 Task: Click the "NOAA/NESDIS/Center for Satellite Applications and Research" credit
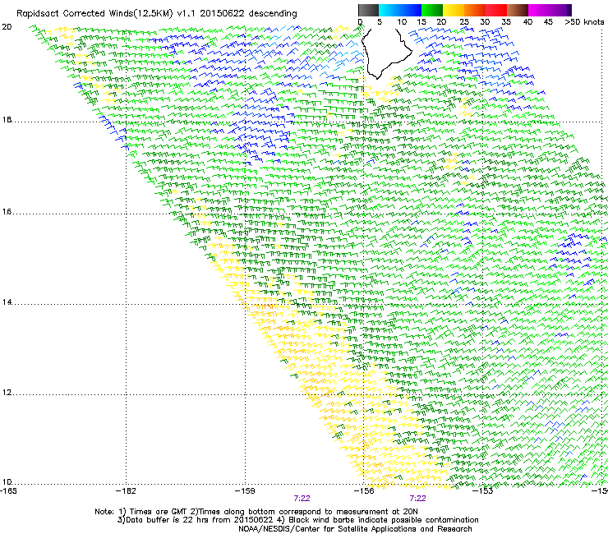(x=355, y=529)
